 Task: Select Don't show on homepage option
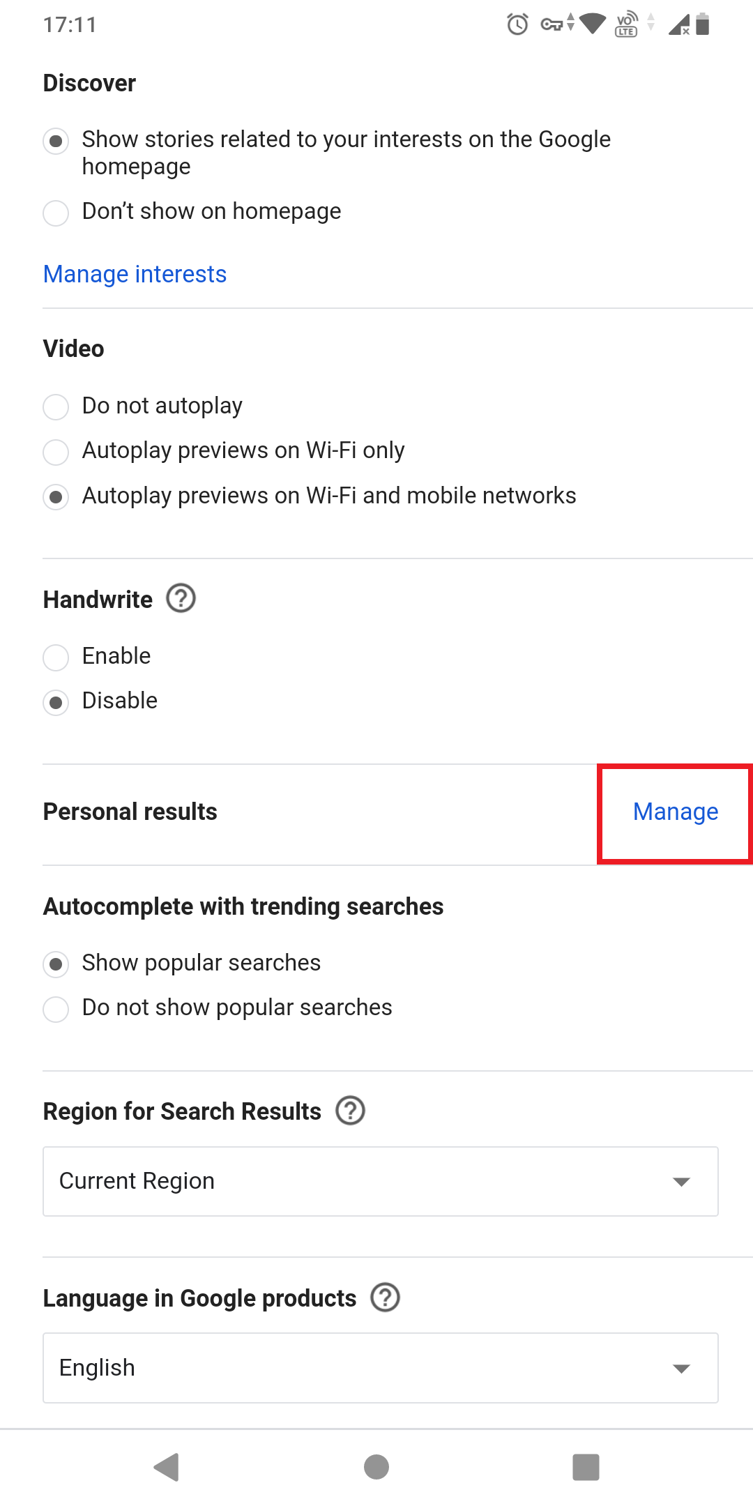coord(56,213)
